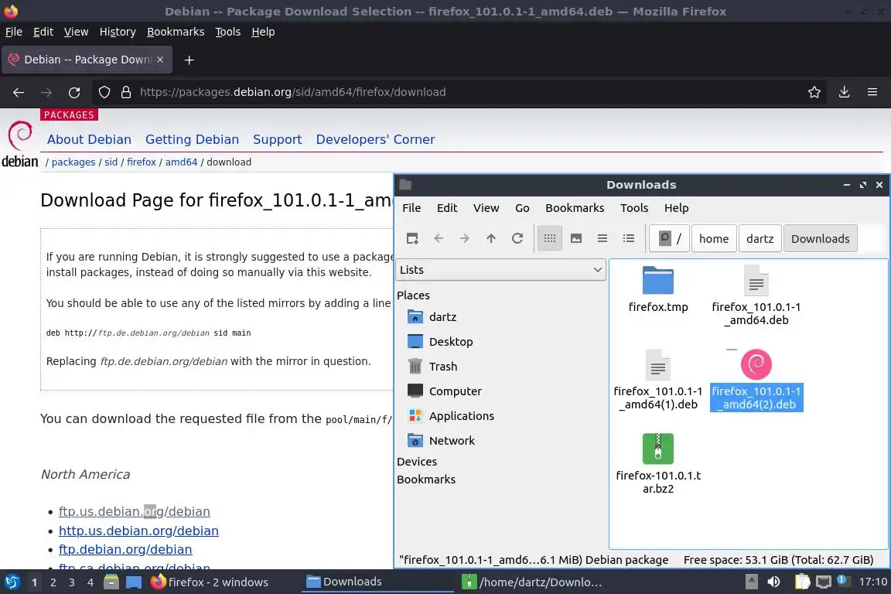Screen dimensions: 891x594
Task: Switch file manager to icon view
Action: click(x=549, y=239)
